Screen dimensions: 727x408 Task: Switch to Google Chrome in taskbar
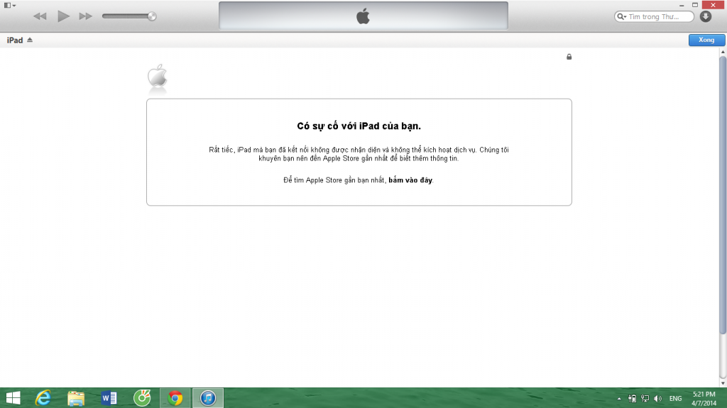[175, 398]
